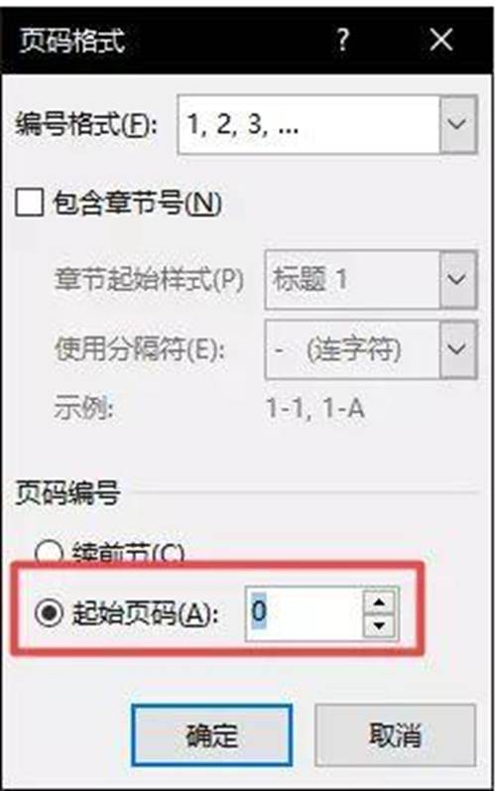The width and height of the screenshot is (496, 791).
Task: Expand the 使用分隔符 dropdown arrow
Action: [x=457, y=349]
